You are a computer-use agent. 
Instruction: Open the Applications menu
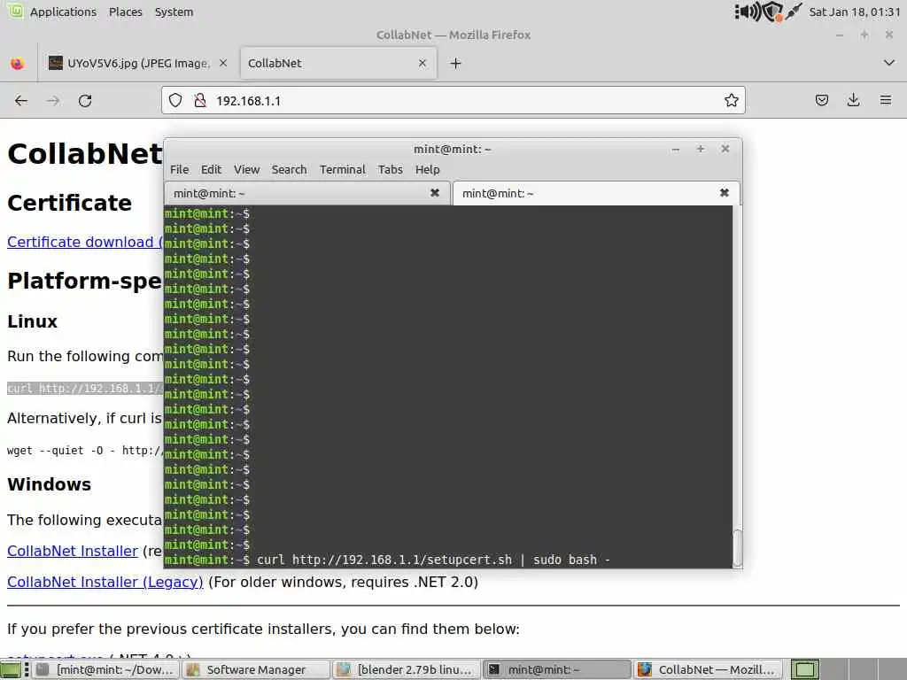pos(63,12)
